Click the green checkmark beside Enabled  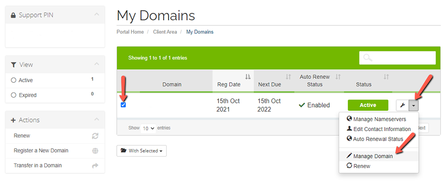click(x=302, y=105)
